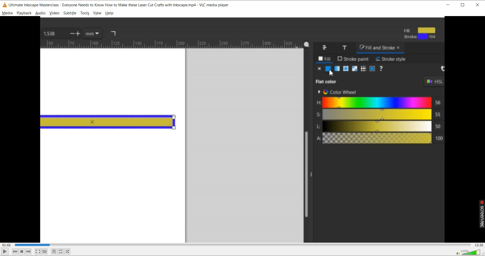This screenshot has height=256, width=485.
Task: Stop the video playback
Action: pos(22,252)
